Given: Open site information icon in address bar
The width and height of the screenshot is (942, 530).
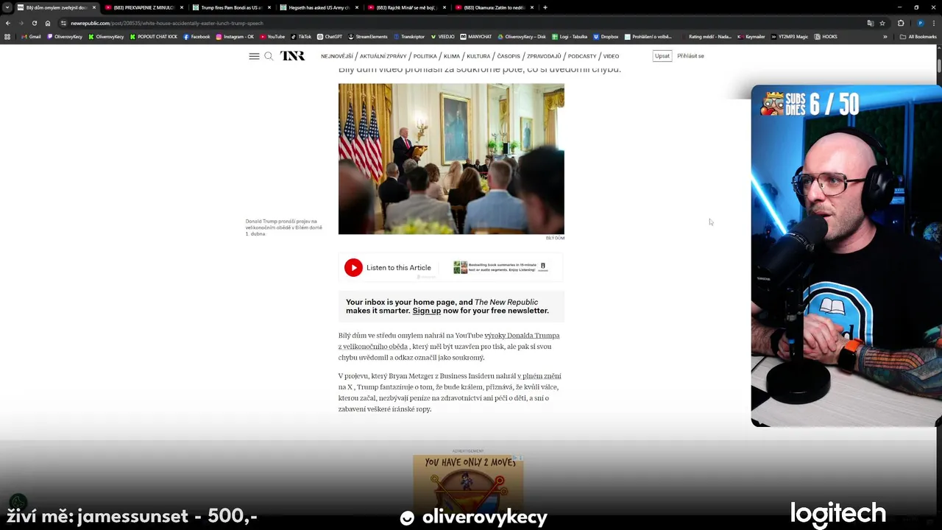Looking at the screenshot, I should pyautogui.click(x=64, y=23).
